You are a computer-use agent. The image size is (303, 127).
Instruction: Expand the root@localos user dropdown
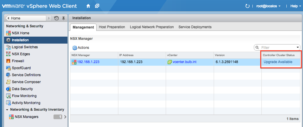pos(268,6)
